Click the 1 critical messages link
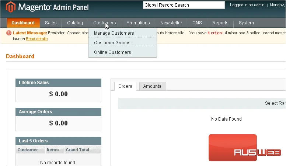286x166 pixels. pos(215,33)
